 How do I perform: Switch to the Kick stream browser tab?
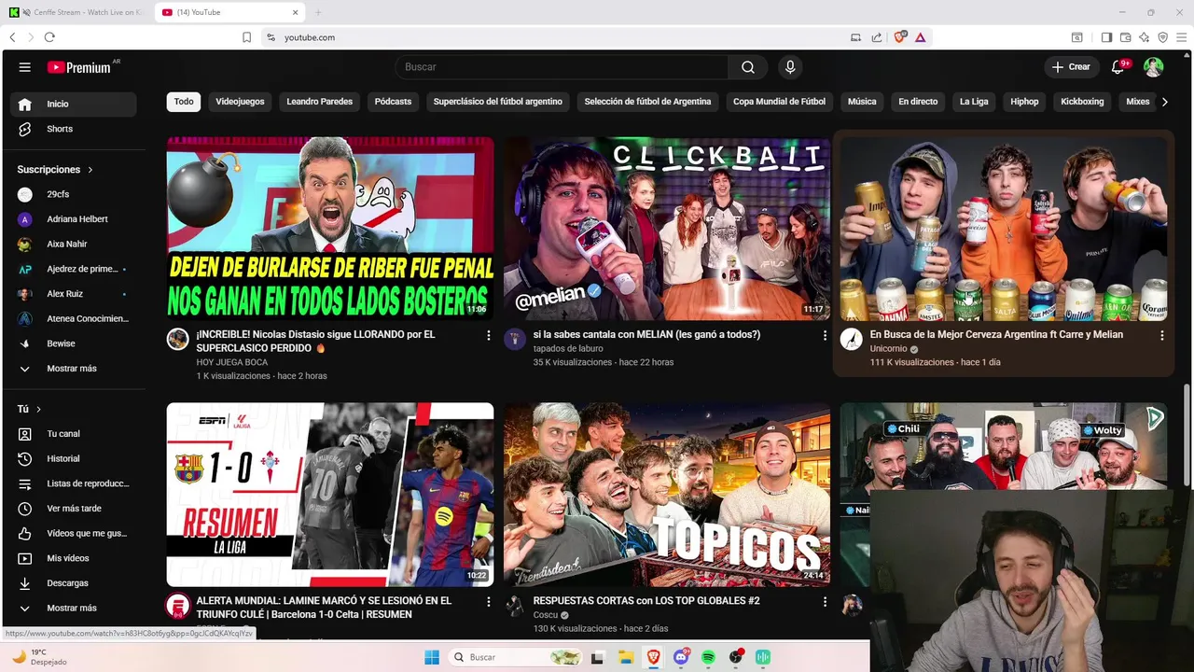(76, 12)
